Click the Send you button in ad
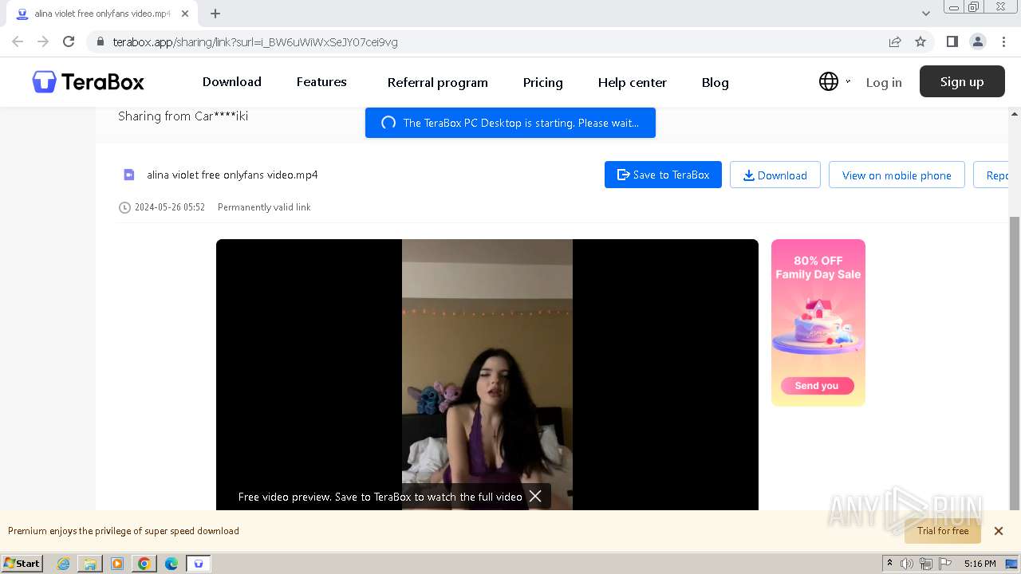Screen dimensions: 1021x574 pos(817,386)
